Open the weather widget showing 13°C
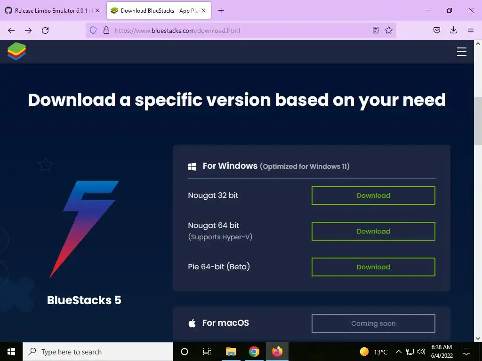 (x=373, y=352)
